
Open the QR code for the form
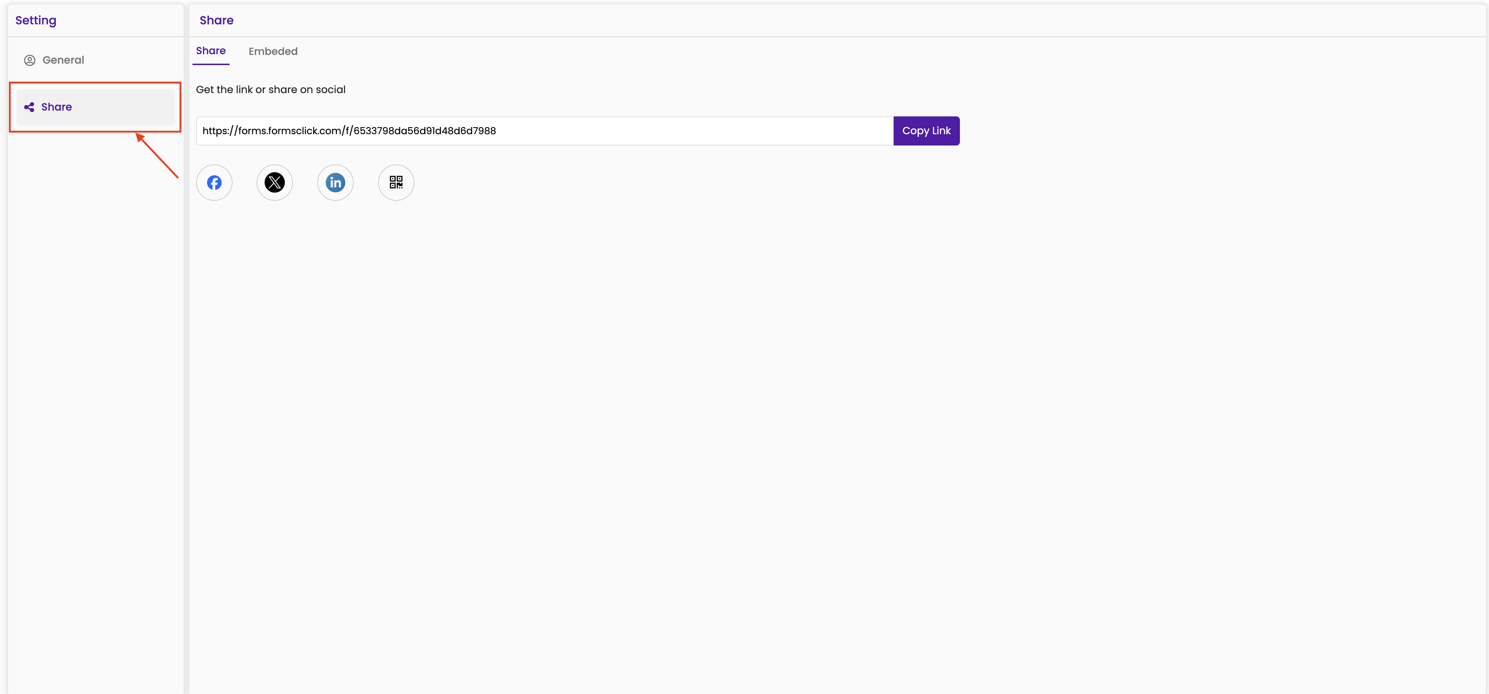tap(396, 183)
